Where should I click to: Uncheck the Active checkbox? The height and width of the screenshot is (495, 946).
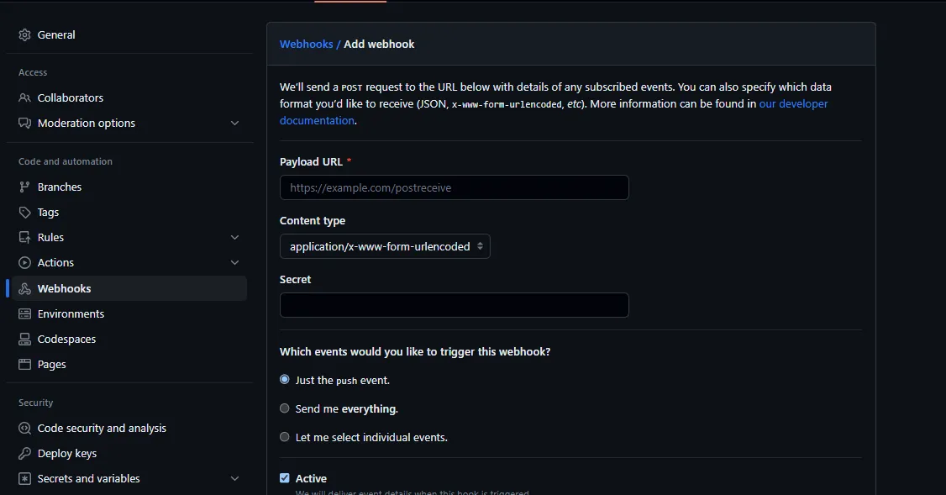284,477
